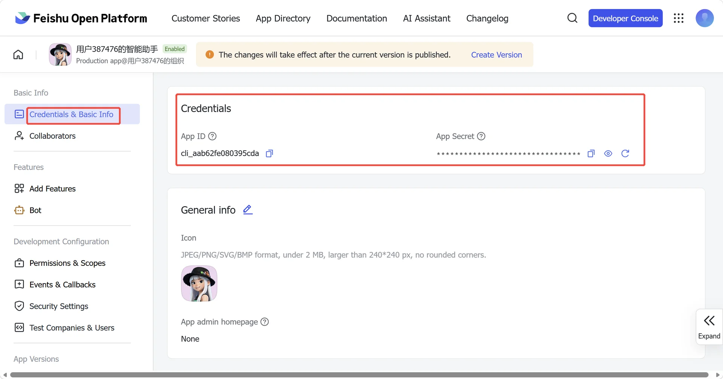Viewport: 723px width, 379px height.
Task: Click scrollbar right arrow
Action: [717, 375]
